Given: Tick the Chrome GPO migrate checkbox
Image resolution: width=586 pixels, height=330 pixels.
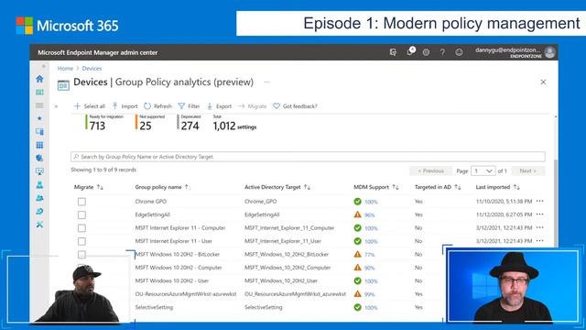Looking at the screenshot, I should (81, 202).
